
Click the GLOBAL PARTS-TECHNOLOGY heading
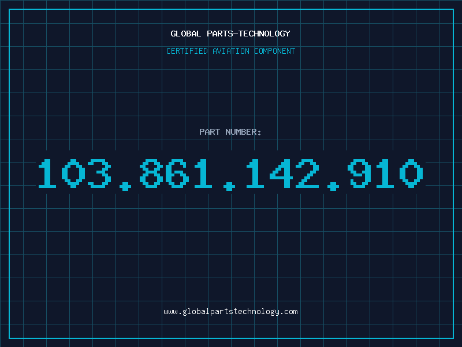pos(230,34)
